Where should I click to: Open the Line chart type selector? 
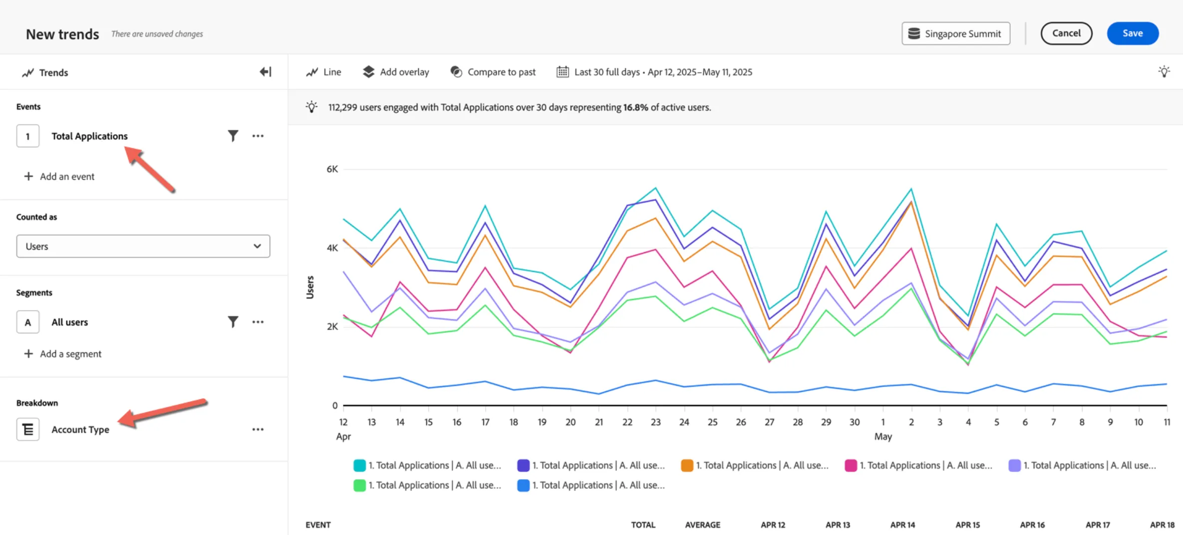click(324, 72)
